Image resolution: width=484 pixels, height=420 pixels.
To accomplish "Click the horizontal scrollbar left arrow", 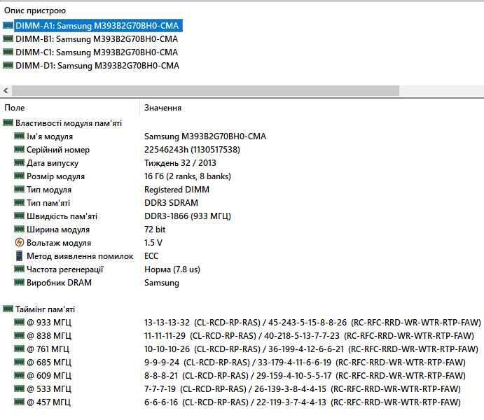I will pos(6,91).
